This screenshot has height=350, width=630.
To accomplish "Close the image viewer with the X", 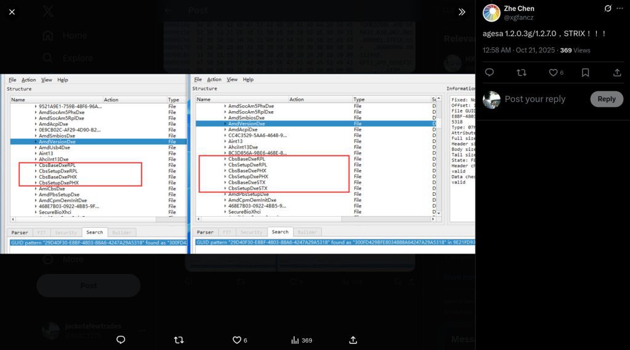I will pyautogui.click(x=12, y=12).
